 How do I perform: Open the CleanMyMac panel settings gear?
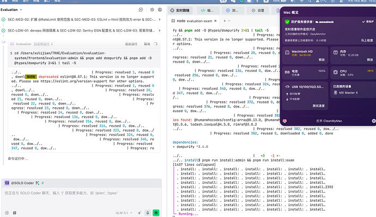pyautogui.click(x=374, y=121)
